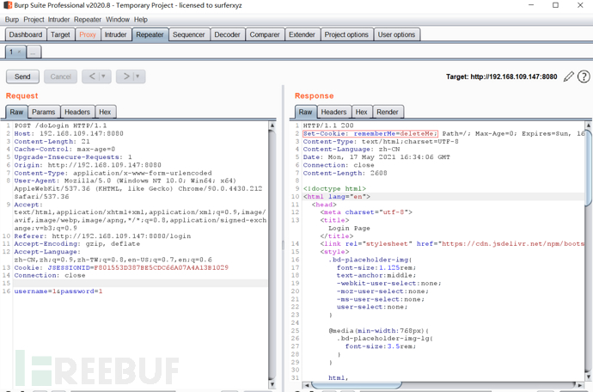View the response in Hex
Image resolution: width=593 pixels, height=392 pixels.
[x=361, y=112]
